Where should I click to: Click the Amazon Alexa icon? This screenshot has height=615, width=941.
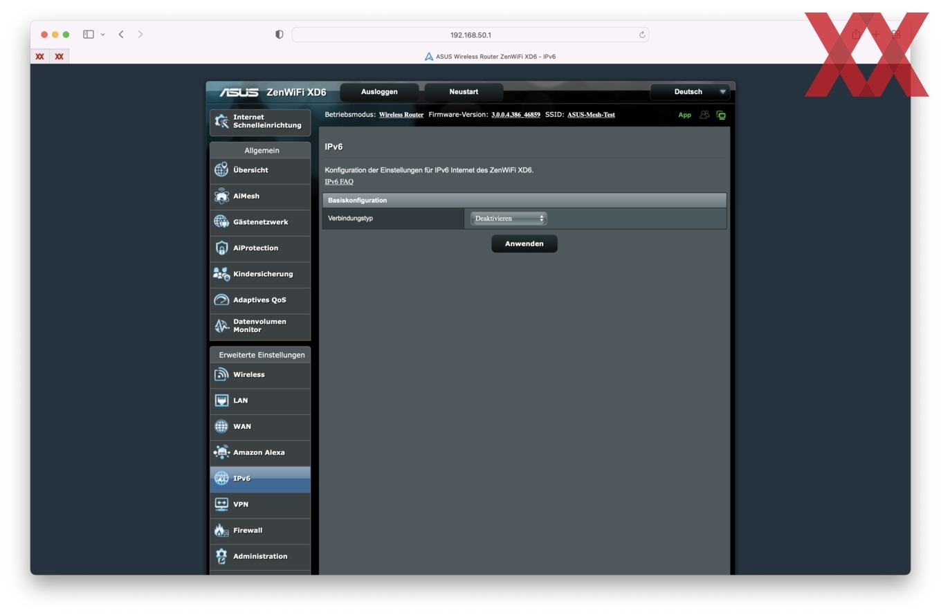point(221,452)
